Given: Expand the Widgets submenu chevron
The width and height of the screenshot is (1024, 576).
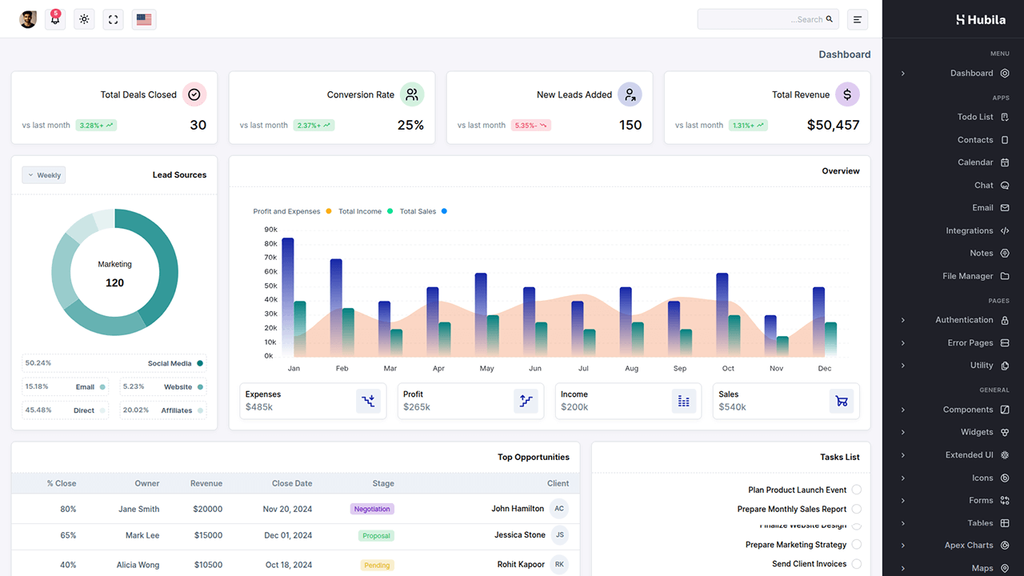Looking at the screenshot, I should click(903, 433).
